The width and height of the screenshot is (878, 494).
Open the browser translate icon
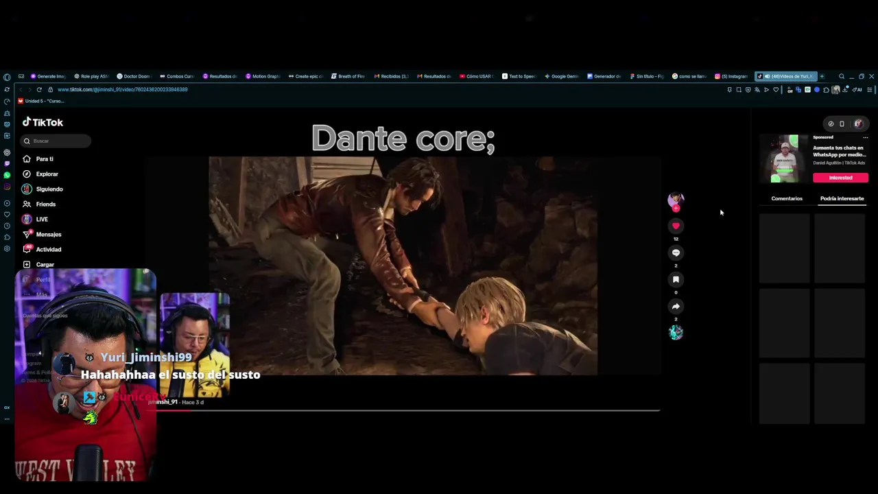tap(757, 90)
